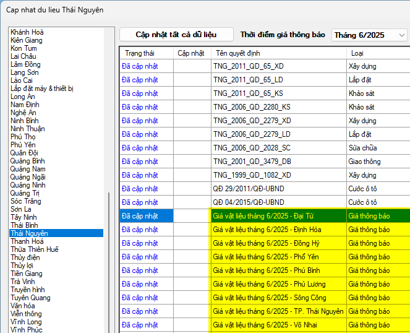Image resolution: width=410 pixels, height=333 pixels.
Task: Choose 'Tuyên Quang' list entry
Action: (x=30, y=298)
